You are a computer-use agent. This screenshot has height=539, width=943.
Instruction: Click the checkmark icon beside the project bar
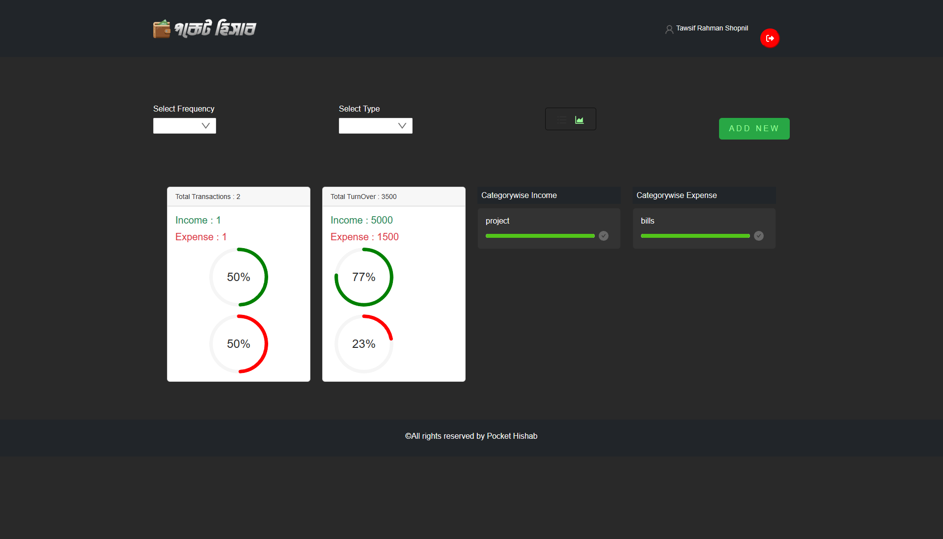pyautogui.click(x=603, y=236)
